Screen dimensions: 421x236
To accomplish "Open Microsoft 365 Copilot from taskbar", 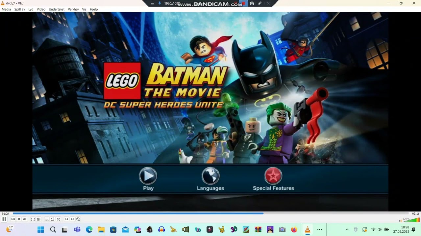I will (x=137, y=229).
